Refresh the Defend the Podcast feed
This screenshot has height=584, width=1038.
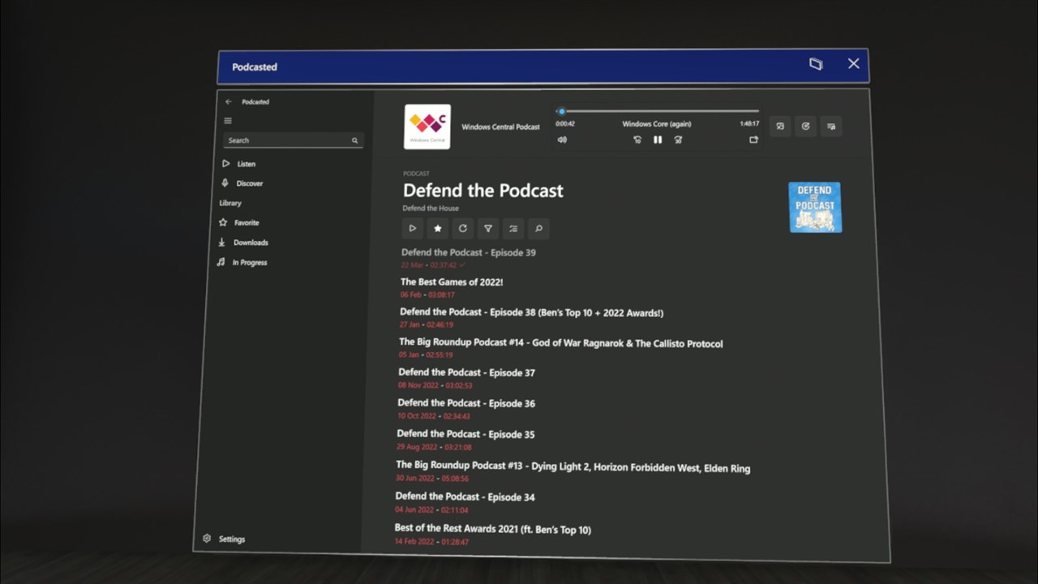pyautogui.click(x=463, y=228)
